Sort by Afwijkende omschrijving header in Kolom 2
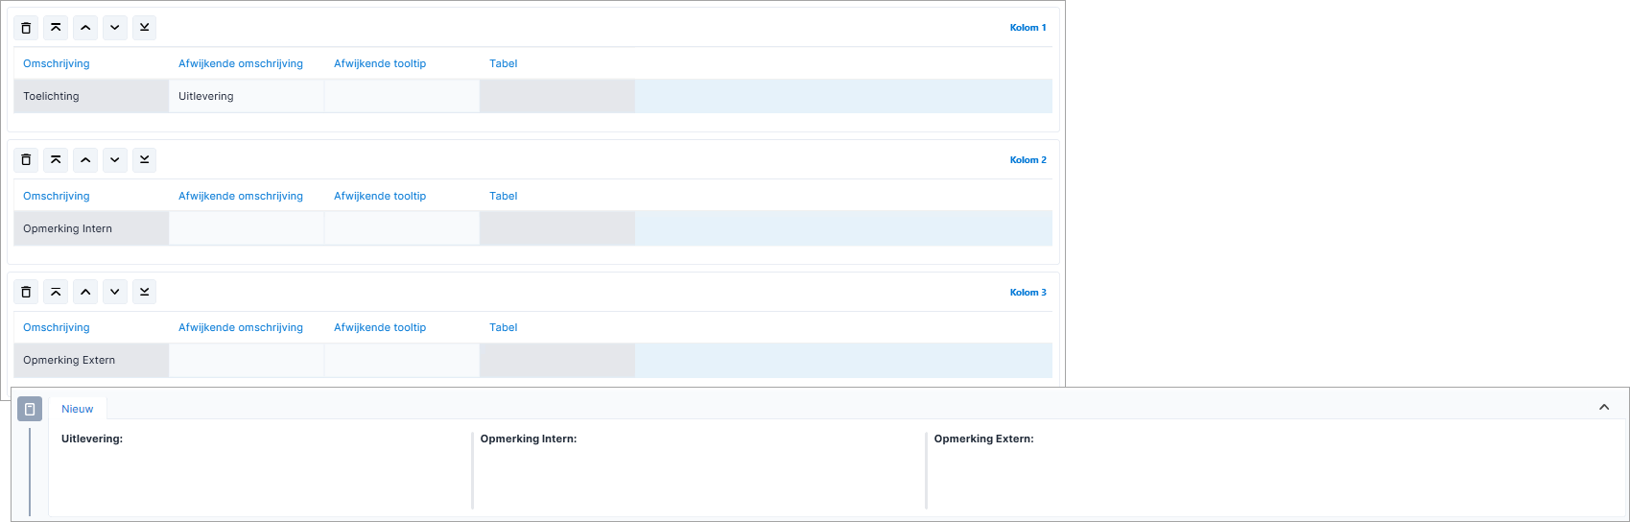The image size is (1630, 522). (x=241, y=196)
